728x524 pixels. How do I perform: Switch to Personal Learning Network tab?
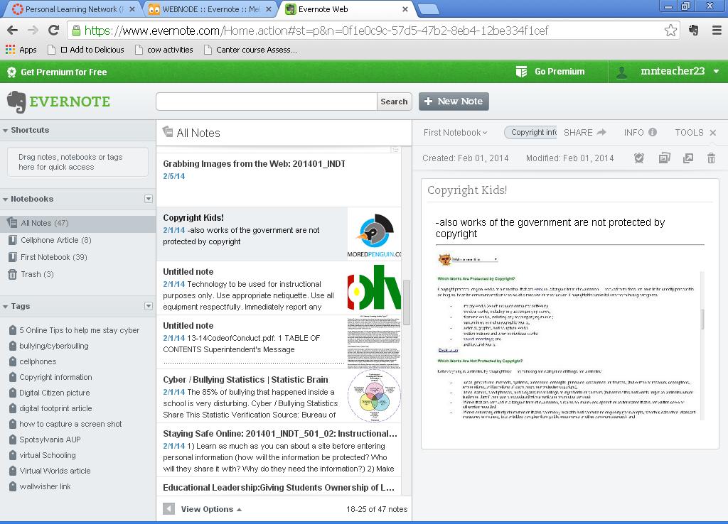pos(74,9)
